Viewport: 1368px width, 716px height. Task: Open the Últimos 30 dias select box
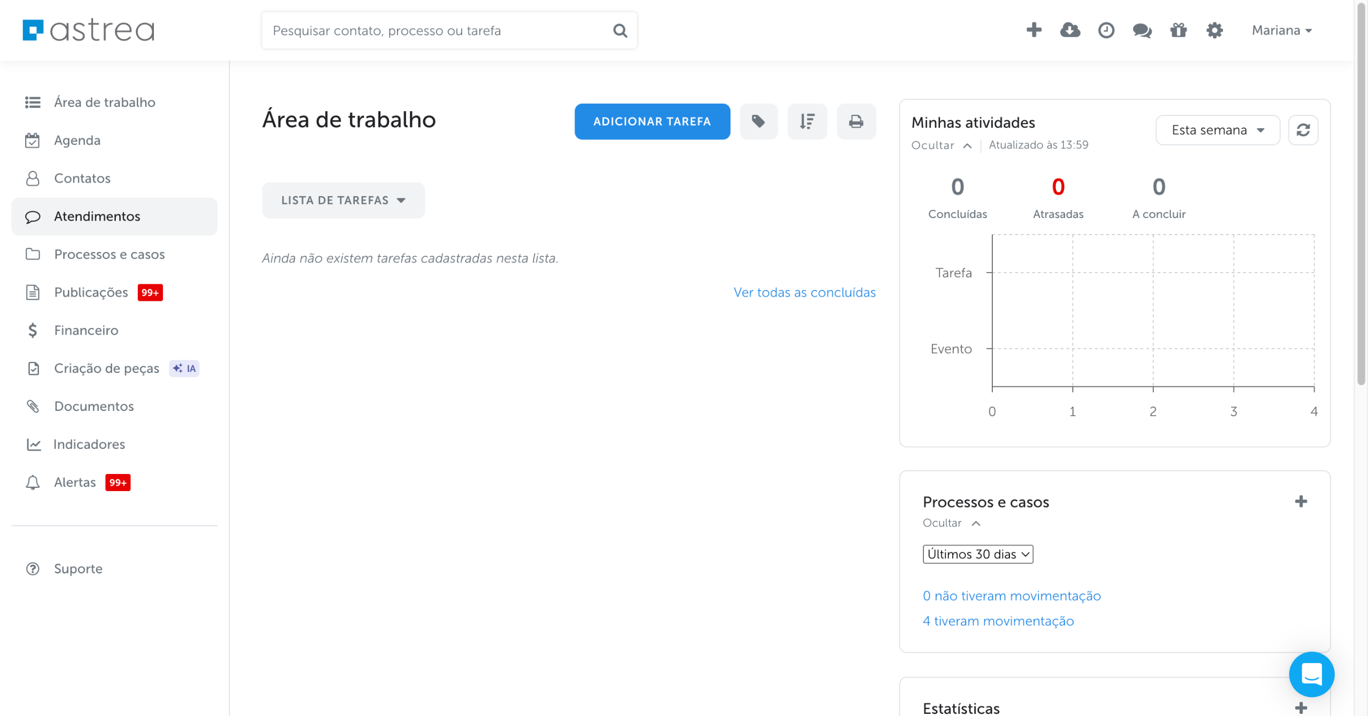pyautogui.click(x=977, y=554)
